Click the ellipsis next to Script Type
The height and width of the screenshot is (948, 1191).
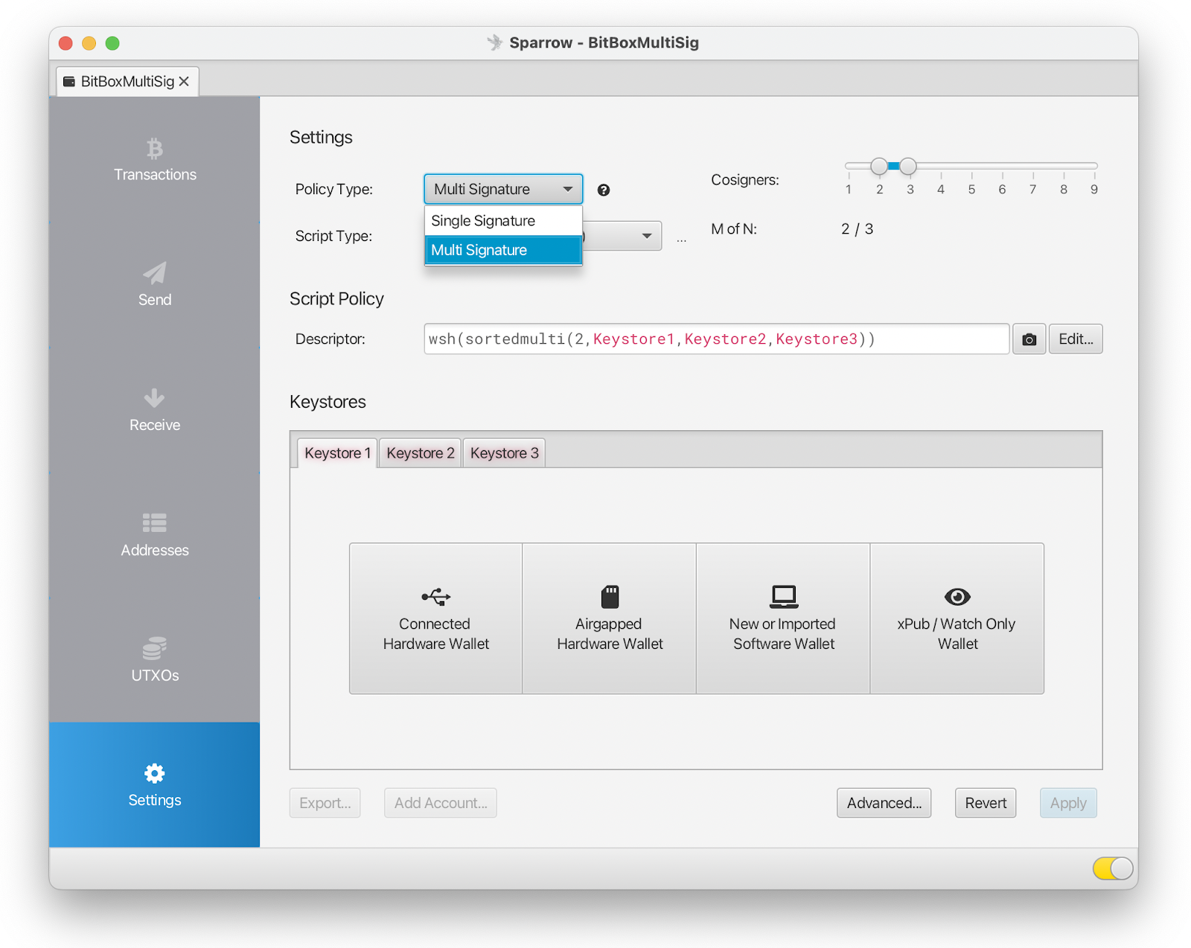pyautogui.click(x=681, y=240)
